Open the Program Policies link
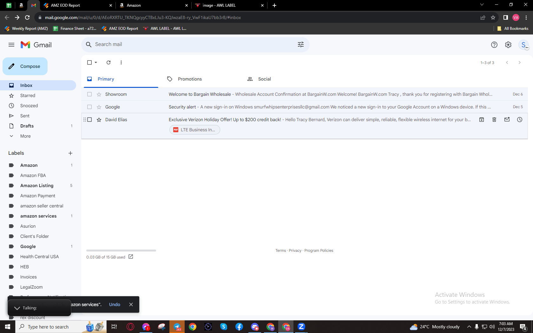 coord(319,251)
